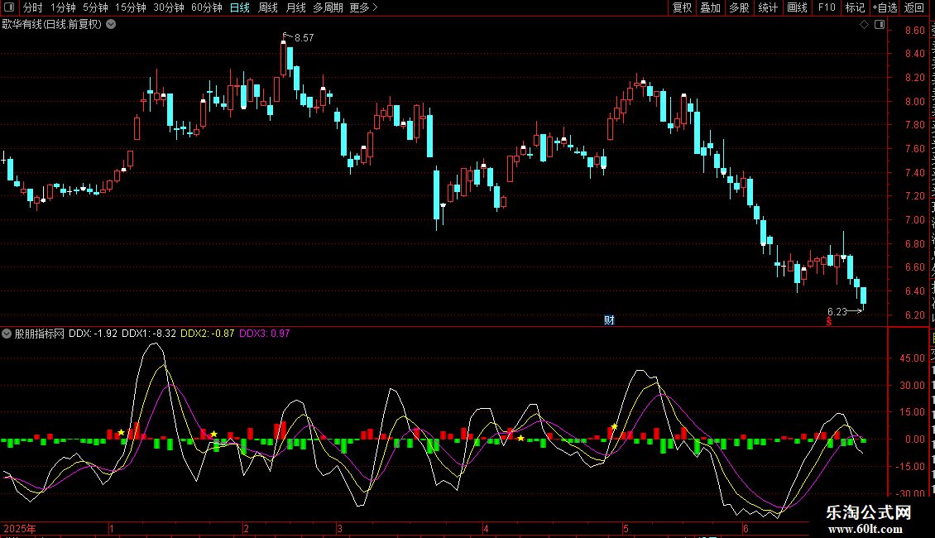Open F10 company info
This screenshot has width=935, height=538.
(x=827, y=7)
